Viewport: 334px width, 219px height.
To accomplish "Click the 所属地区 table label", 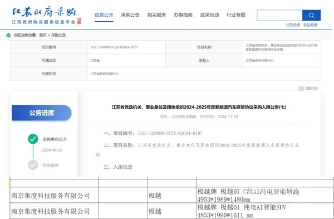I will (x=49, y=60).
